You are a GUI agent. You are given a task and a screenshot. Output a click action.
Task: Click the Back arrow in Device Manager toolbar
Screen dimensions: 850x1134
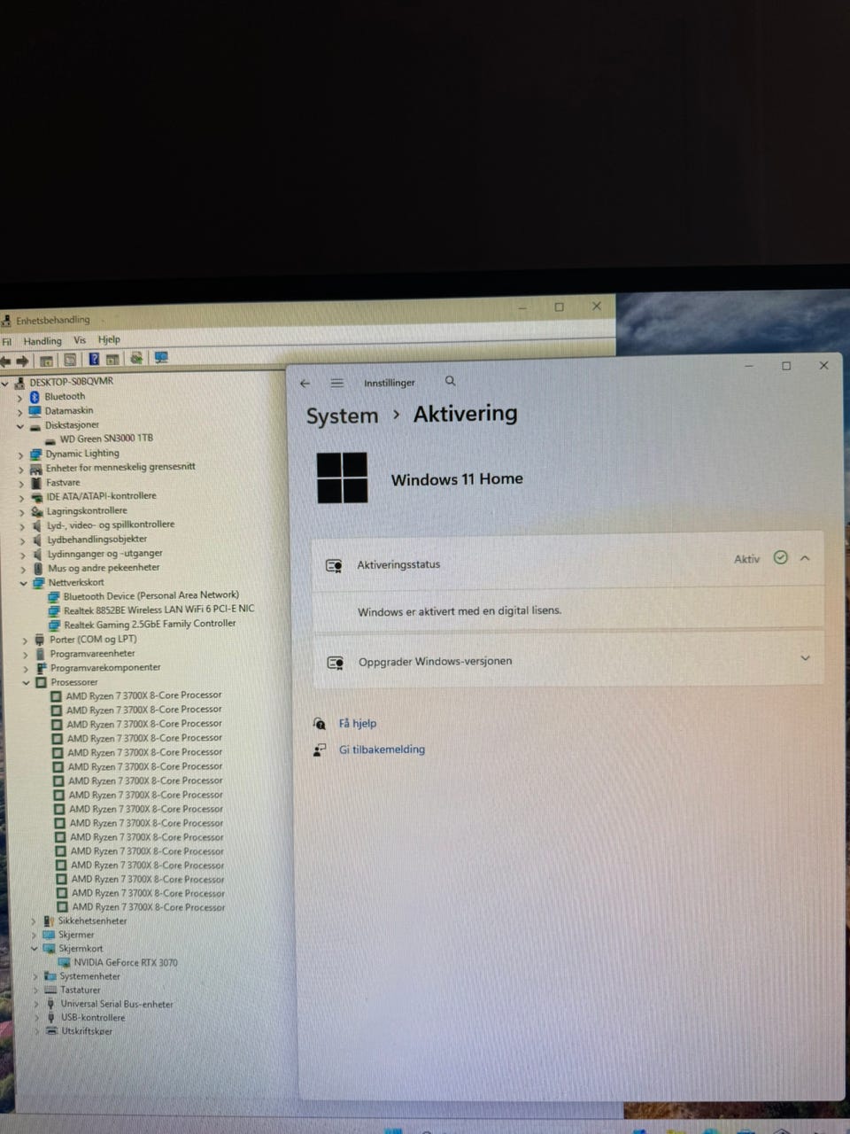coord(5,361)
